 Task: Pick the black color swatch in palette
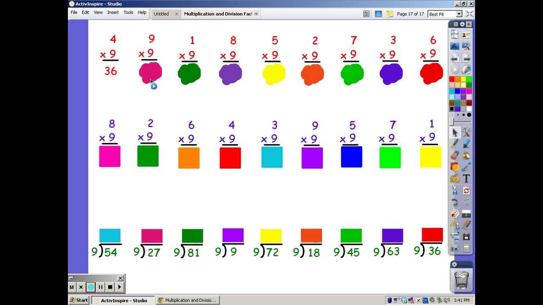pos(452,109)
